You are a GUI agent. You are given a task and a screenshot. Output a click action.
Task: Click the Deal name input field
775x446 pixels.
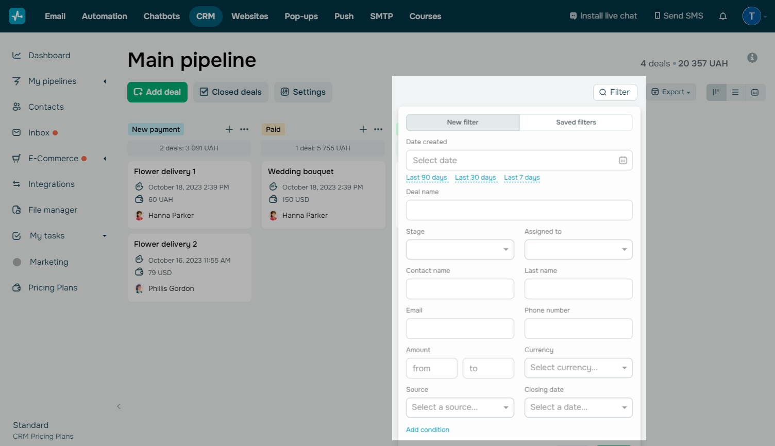[519, 210]
